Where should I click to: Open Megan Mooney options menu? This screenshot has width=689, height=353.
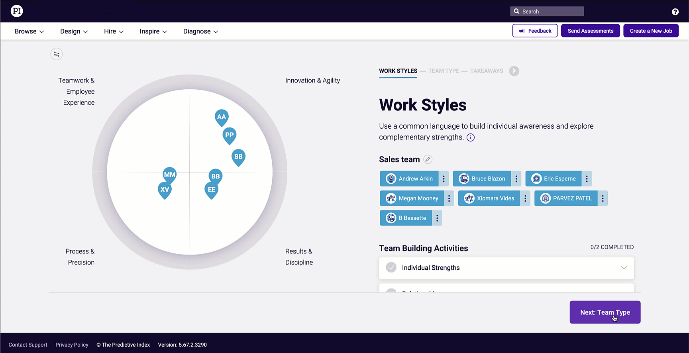click(449, 198)
